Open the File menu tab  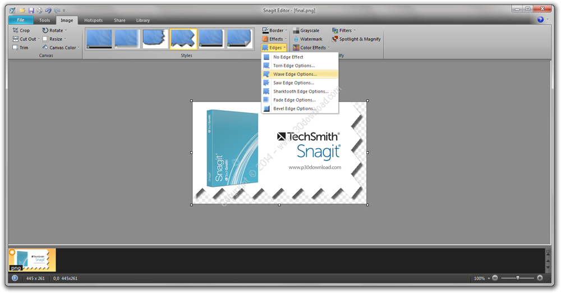click(21, 20)
